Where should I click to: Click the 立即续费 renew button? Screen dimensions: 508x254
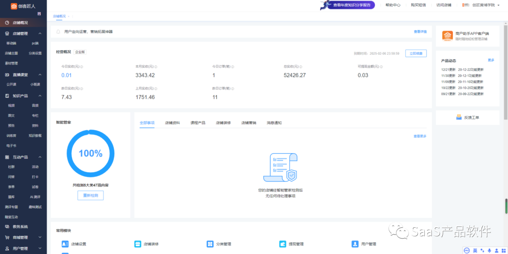pos(416,53)
